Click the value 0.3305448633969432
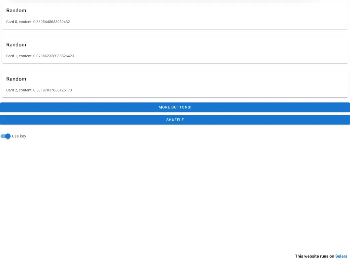 [52, 22]
